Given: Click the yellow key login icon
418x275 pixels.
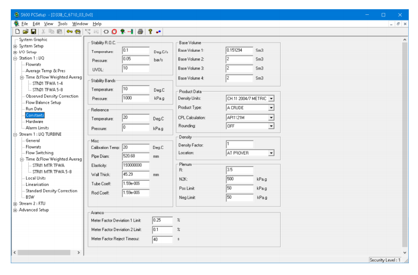Looking at the screenshot, I should click(69, 32).
